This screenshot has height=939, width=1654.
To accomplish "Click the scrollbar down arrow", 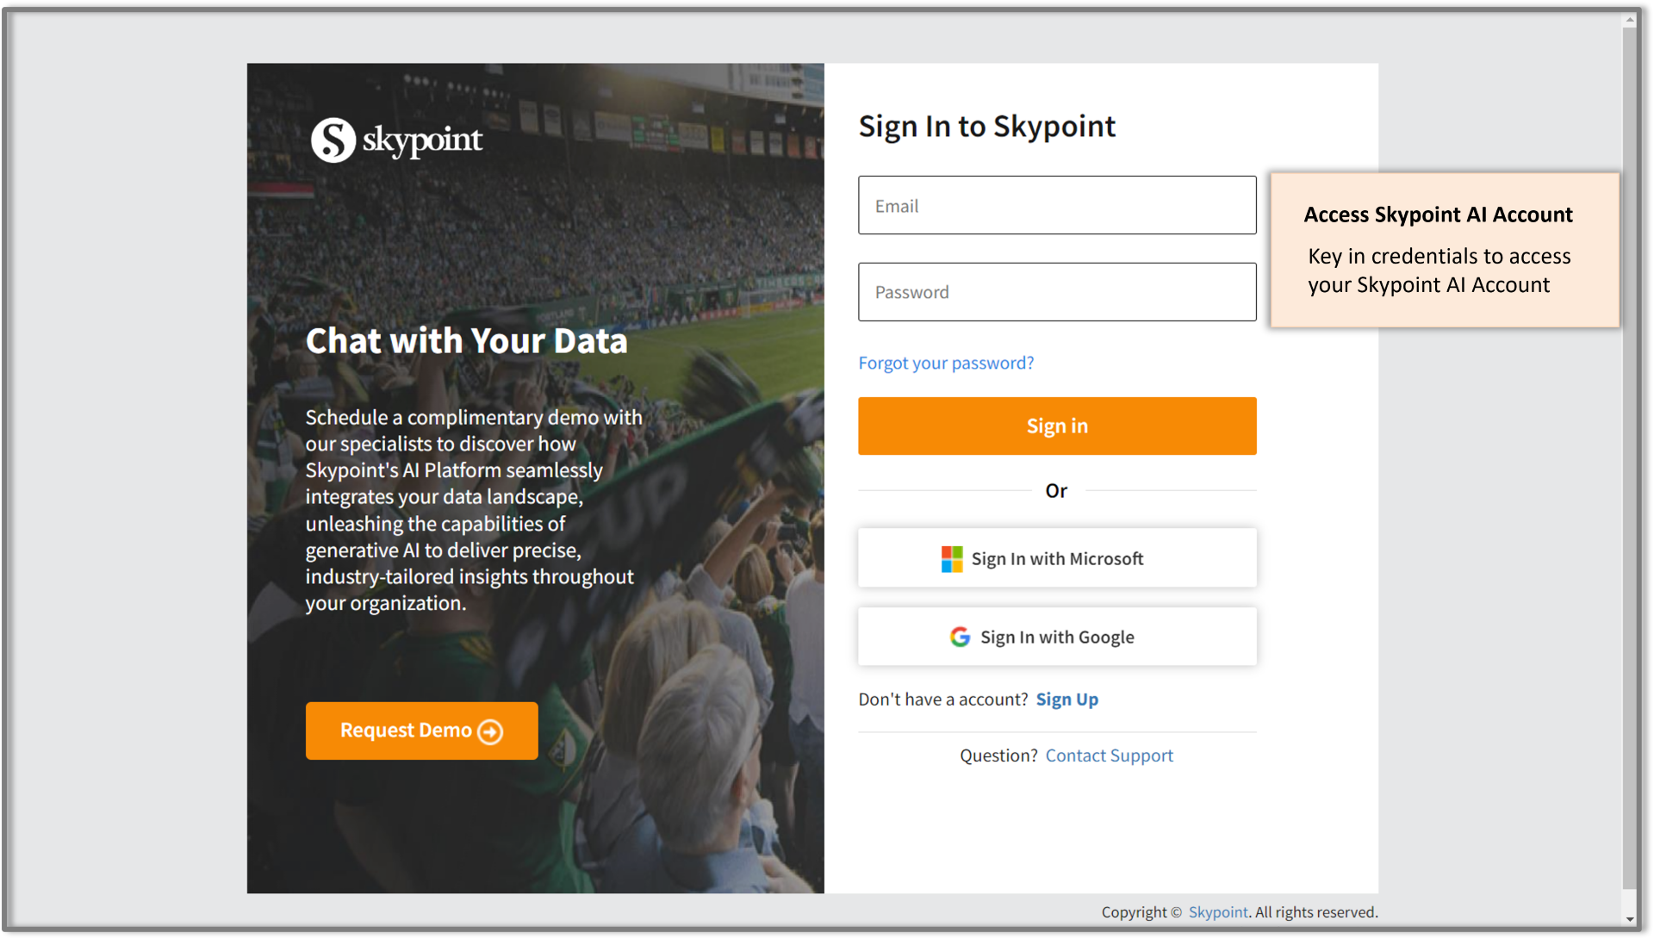I will [1629, 919].
